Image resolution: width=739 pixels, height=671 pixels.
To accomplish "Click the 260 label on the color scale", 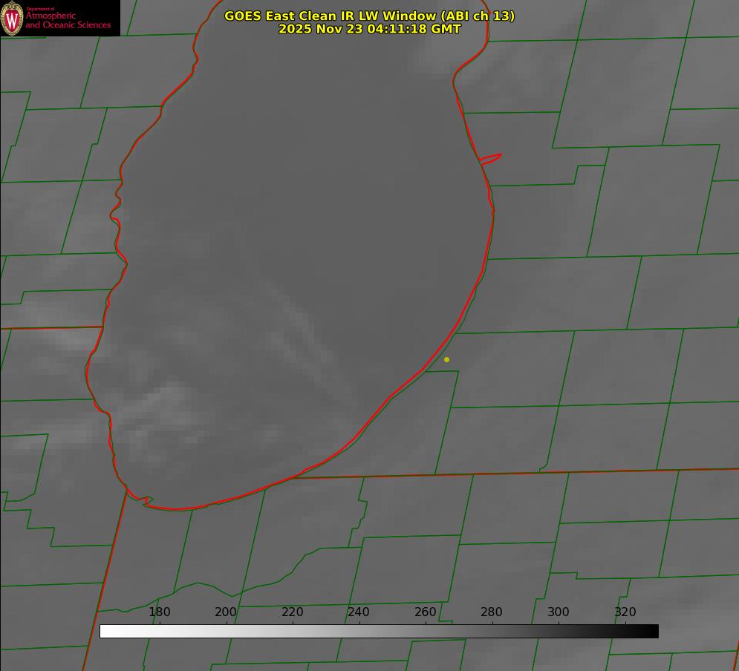I will click(425, 612).
